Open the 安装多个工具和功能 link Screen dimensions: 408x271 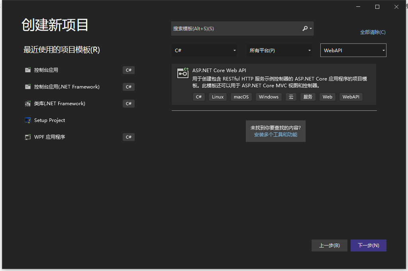(276, 135)
